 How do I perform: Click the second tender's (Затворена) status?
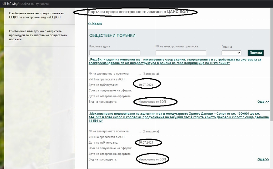[150, 131]
